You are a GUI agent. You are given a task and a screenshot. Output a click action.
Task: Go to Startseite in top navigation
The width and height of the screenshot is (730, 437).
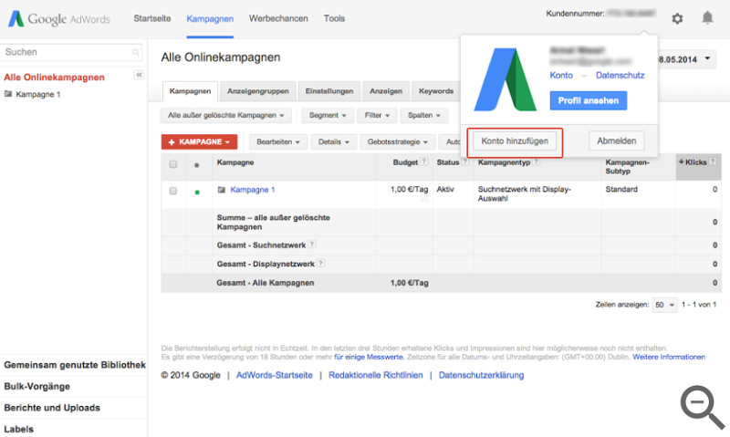[x=152, y=18]
